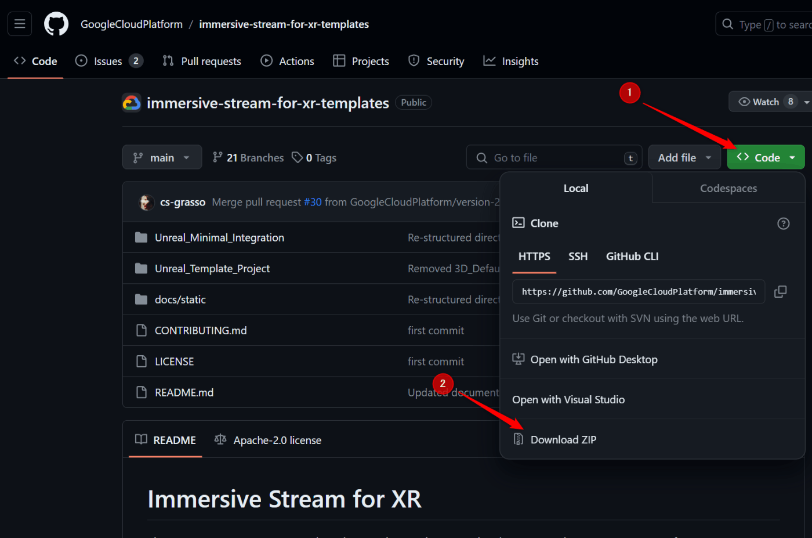This screenshot has width=812, height=538.
Task: Open the Add file dropdown
Action: coord(684,157)
